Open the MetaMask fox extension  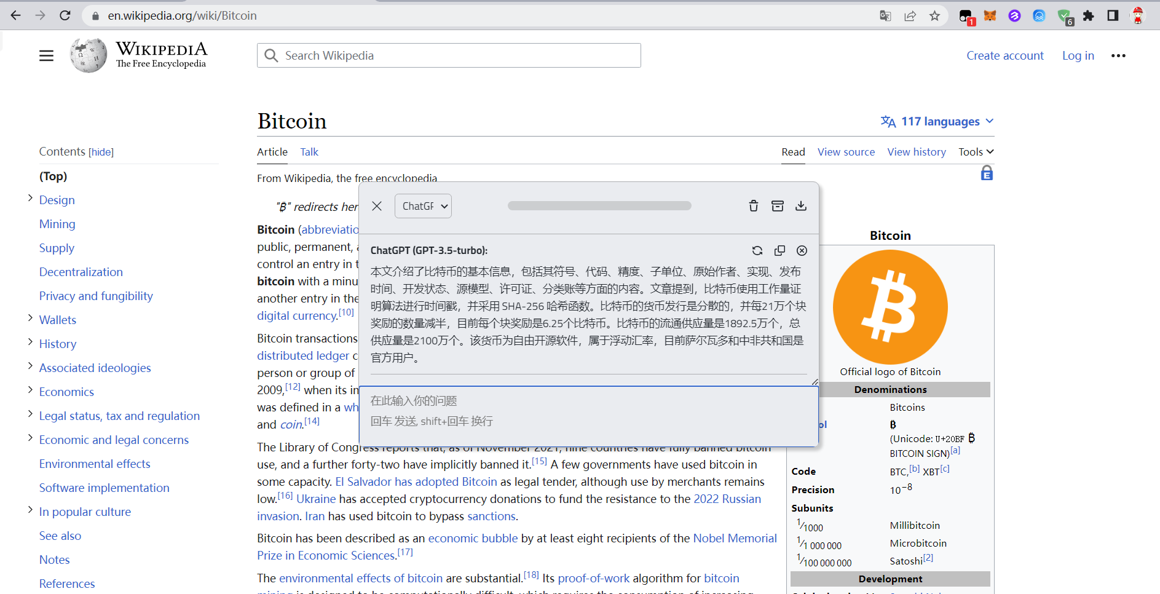point(990,16)
